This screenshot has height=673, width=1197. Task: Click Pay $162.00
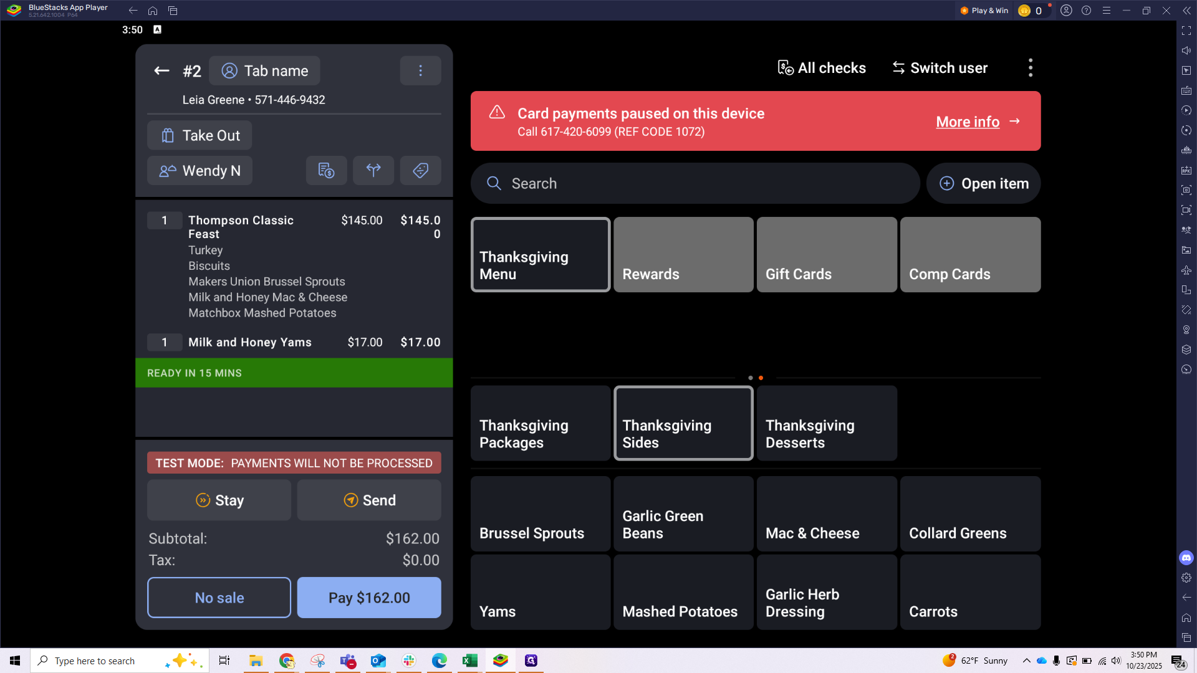tap(369, 598)
